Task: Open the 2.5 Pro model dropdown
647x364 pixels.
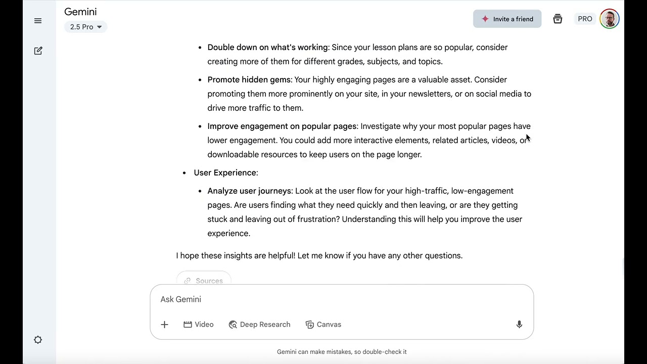Action: pyautogui.click(x=85, y=27)
